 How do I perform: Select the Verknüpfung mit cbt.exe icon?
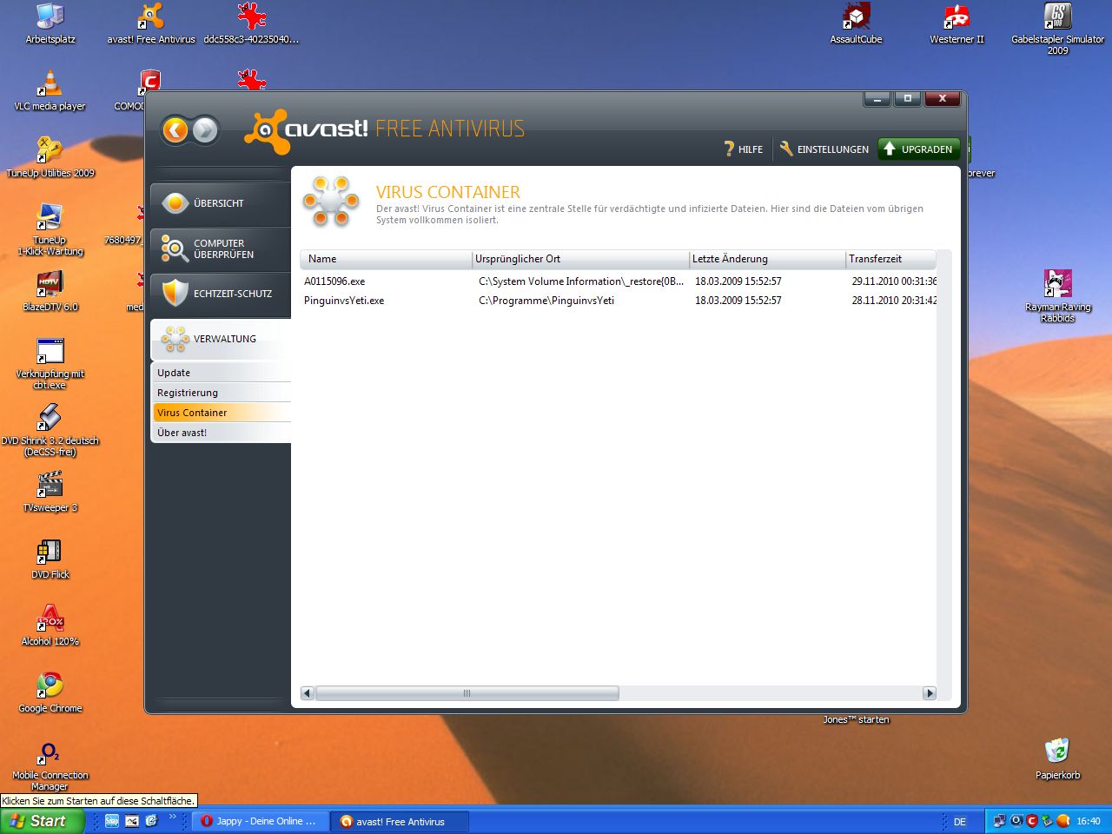tap(50, 364)
